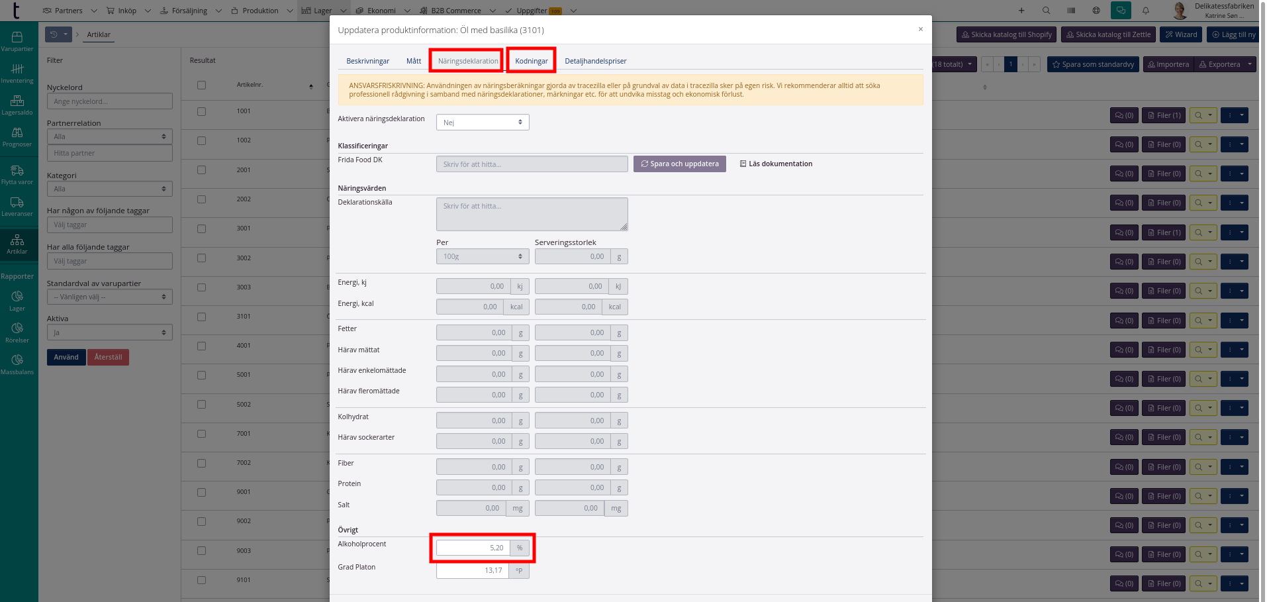Click the history button beside Artiklar breadcrumb
1267x602 pixels.
[58, 34]
